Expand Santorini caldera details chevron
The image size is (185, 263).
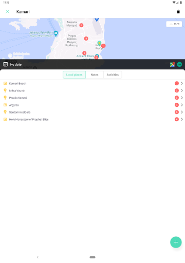pyautogui.click(x=182, y=112)
